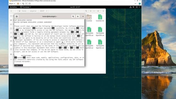Click the double-chevron collapse icon in VMware toolbar
The image size is (176, 99).
[x=135, y=4]
